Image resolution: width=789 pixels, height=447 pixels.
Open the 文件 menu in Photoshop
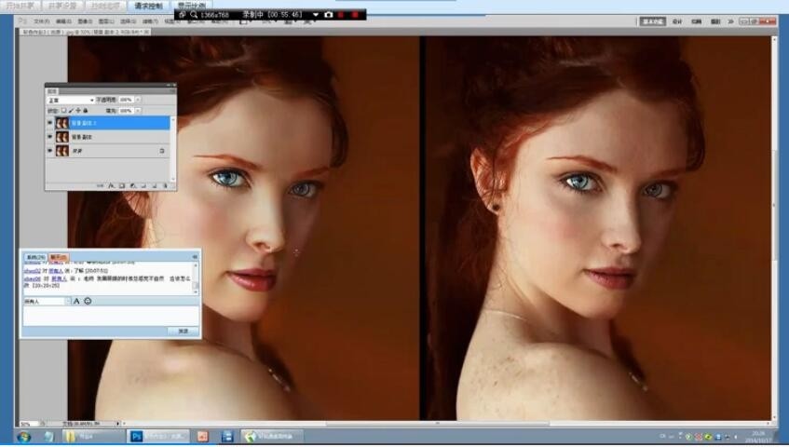pyautogui.click(x=41, y=21)
